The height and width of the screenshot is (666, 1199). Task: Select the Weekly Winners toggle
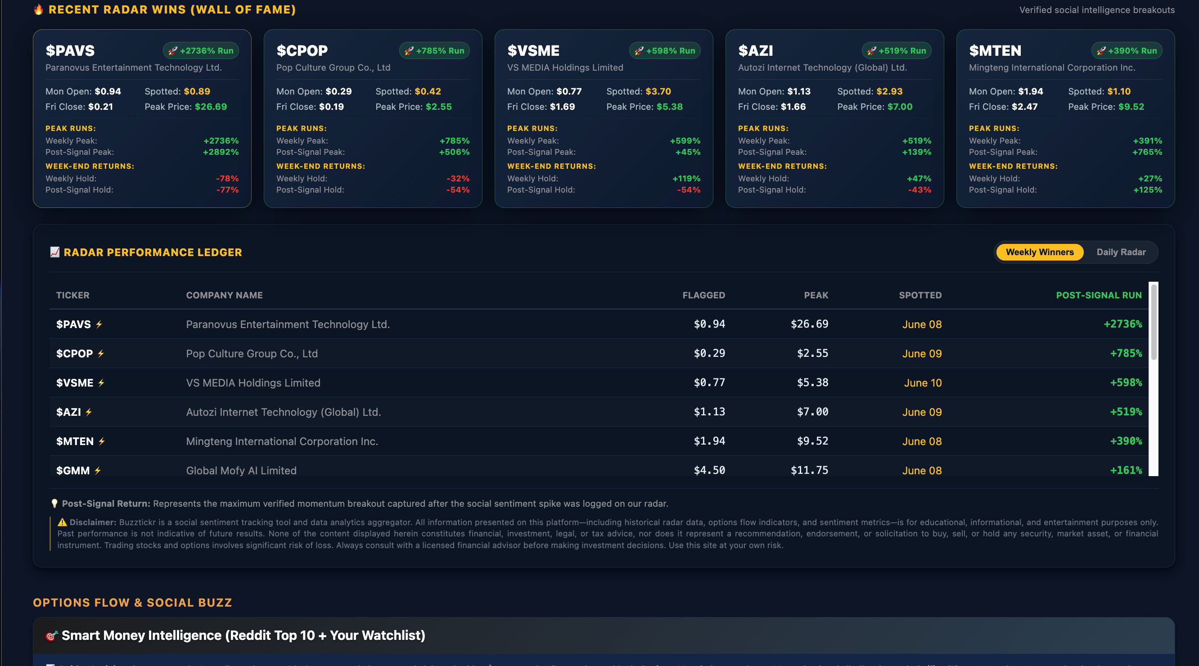click(x=1039, y=252)
